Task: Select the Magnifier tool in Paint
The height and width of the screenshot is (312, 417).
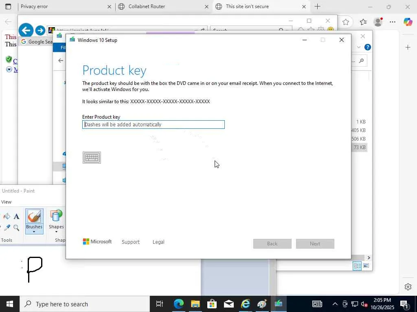Action: coord(16,227)
